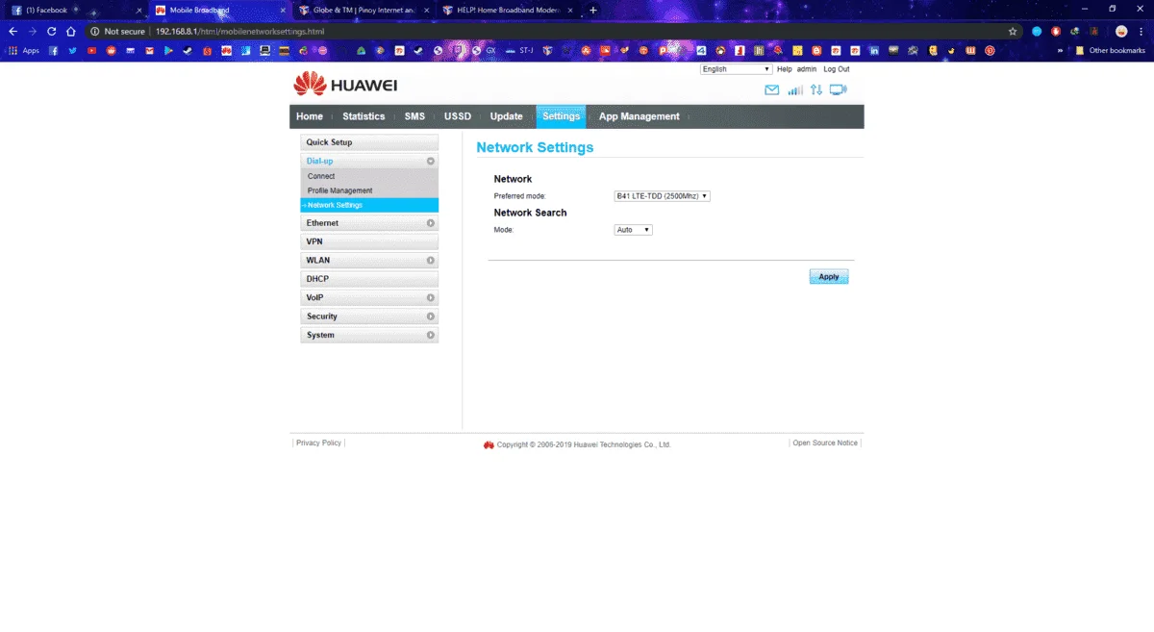Image resolution: width=1154 pixels, height=632 pixels.
Task: Open Quick Setup in sidebar
Action: (369, 142)
